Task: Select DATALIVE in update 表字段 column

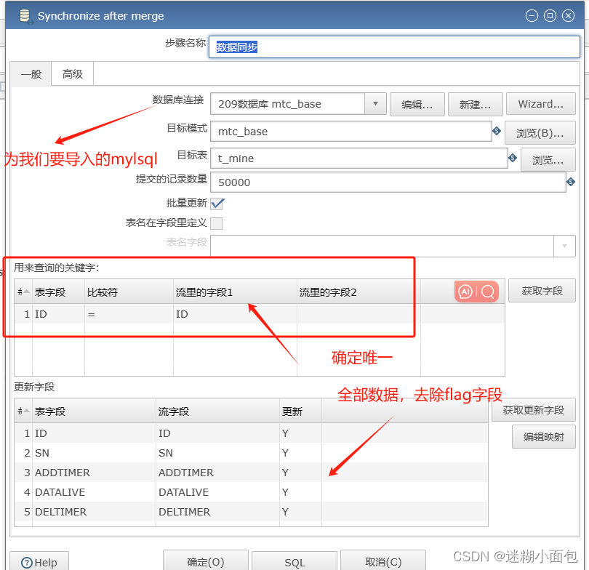Action: (x=95, y=492)
